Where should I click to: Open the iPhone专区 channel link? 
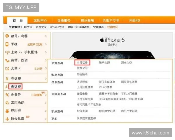(57, 27)
